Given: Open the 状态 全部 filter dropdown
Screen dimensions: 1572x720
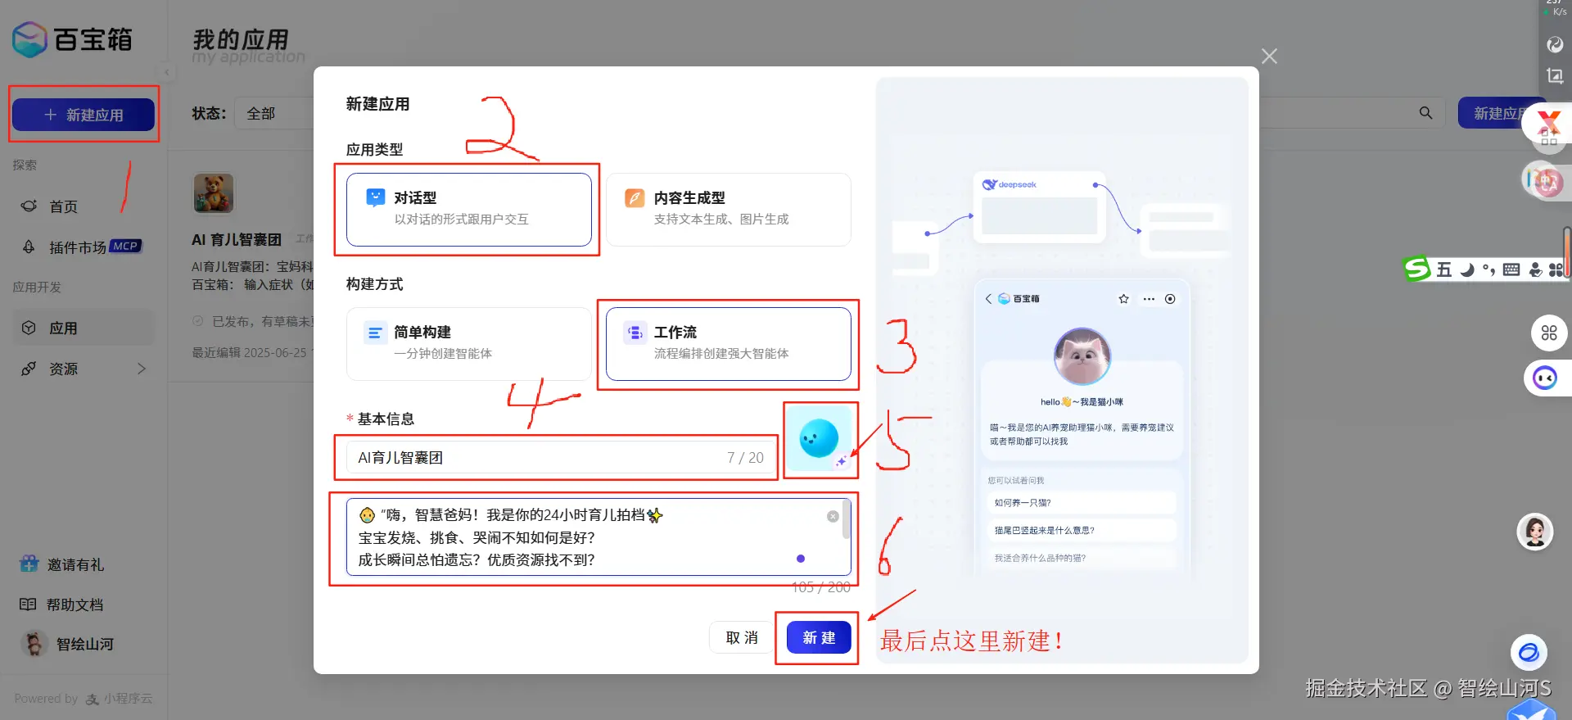Looking at the screenshot, I should coord(274,114).
